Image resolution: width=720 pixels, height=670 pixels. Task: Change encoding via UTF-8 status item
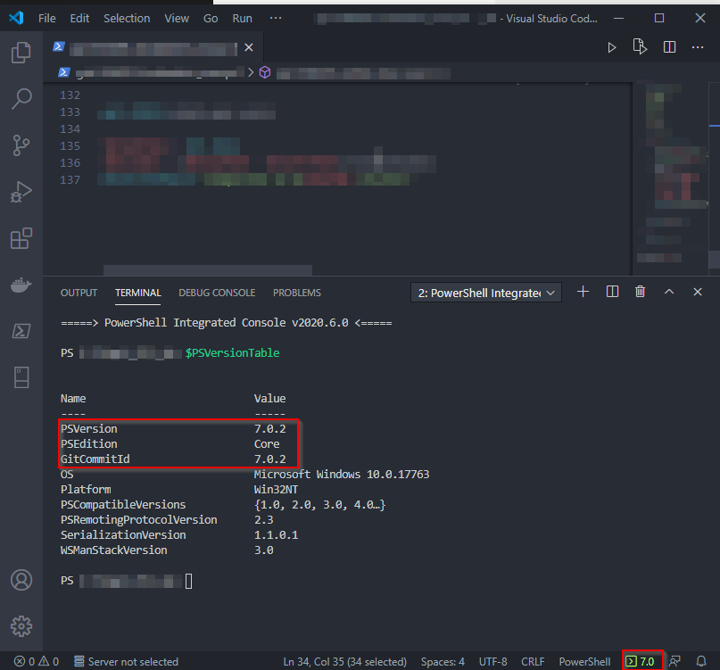click(x=492, y=661)
